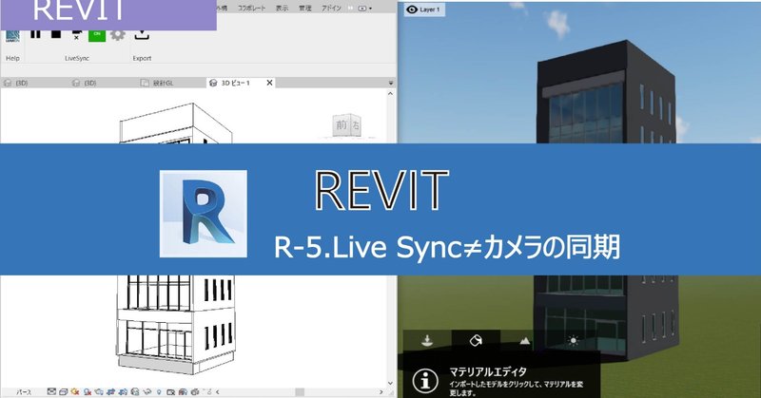Open the アドイン ribbon tab
The height and width of the screenshot is (398, 761).
[331, 9]
